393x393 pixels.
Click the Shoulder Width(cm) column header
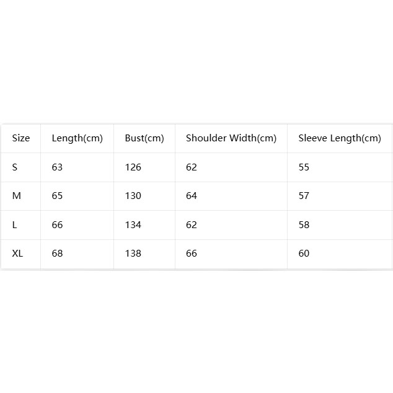[231, 138]
